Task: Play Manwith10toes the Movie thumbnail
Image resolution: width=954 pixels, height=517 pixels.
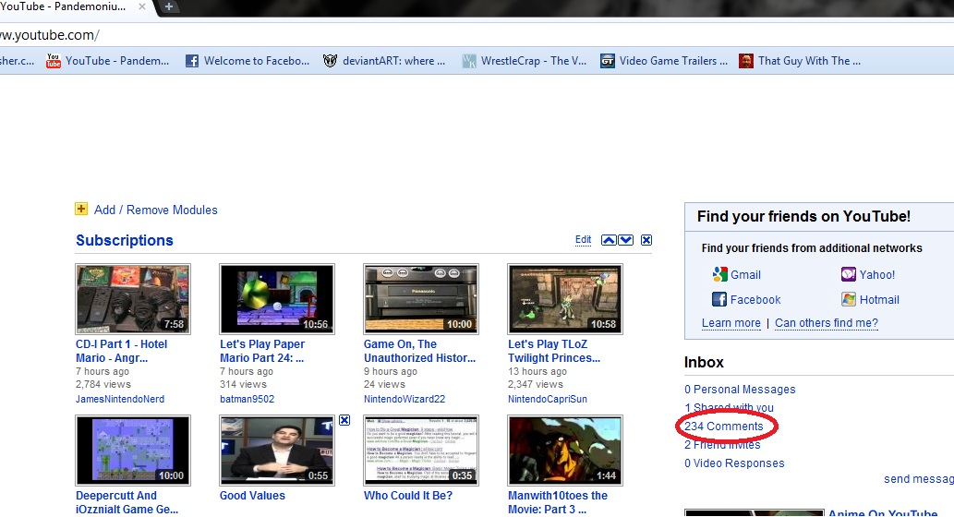Action: [x=565, y=451]
